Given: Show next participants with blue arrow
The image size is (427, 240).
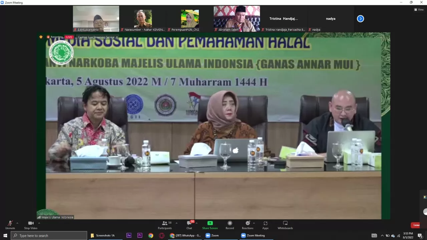Looking at the screenshot, I should (360, 19).
